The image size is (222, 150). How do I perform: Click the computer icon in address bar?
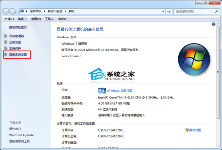pos(22,11)
